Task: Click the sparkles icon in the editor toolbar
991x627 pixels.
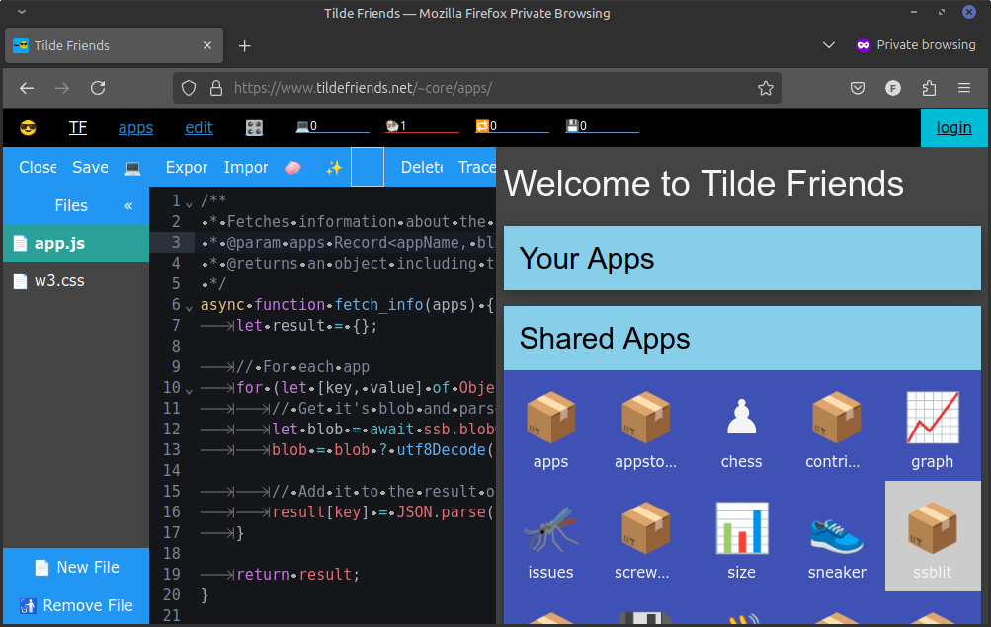Action: point(333,167)
